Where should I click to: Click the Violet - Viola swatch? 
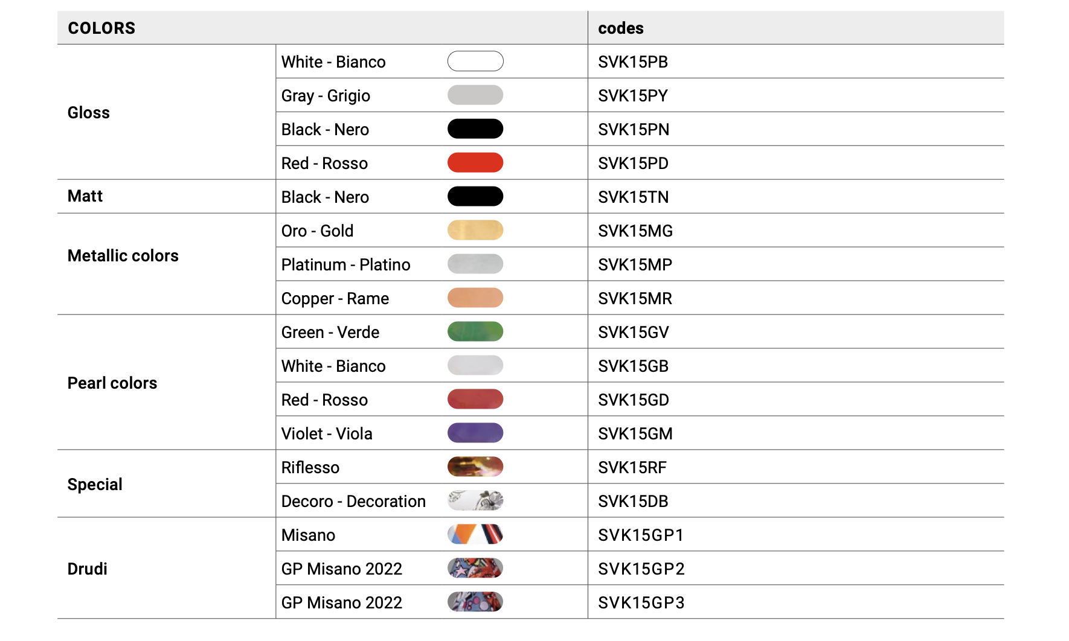click(x=475, y=433)
